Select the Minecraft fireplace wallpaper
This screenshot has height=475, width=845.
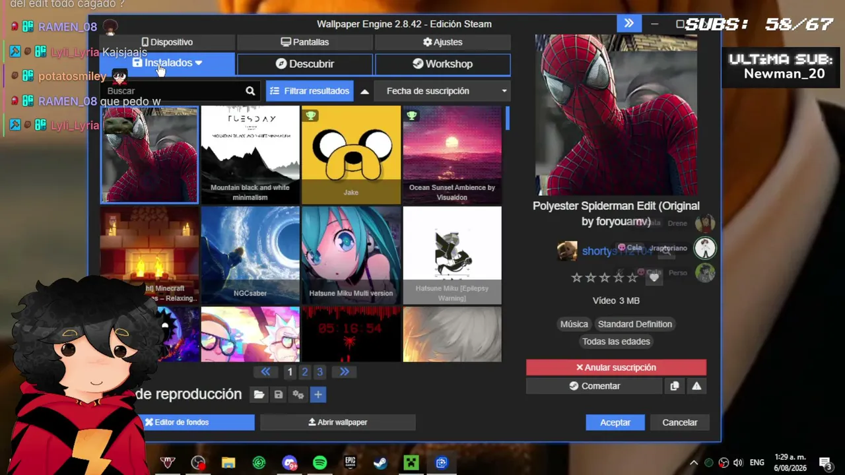[149, 256]
